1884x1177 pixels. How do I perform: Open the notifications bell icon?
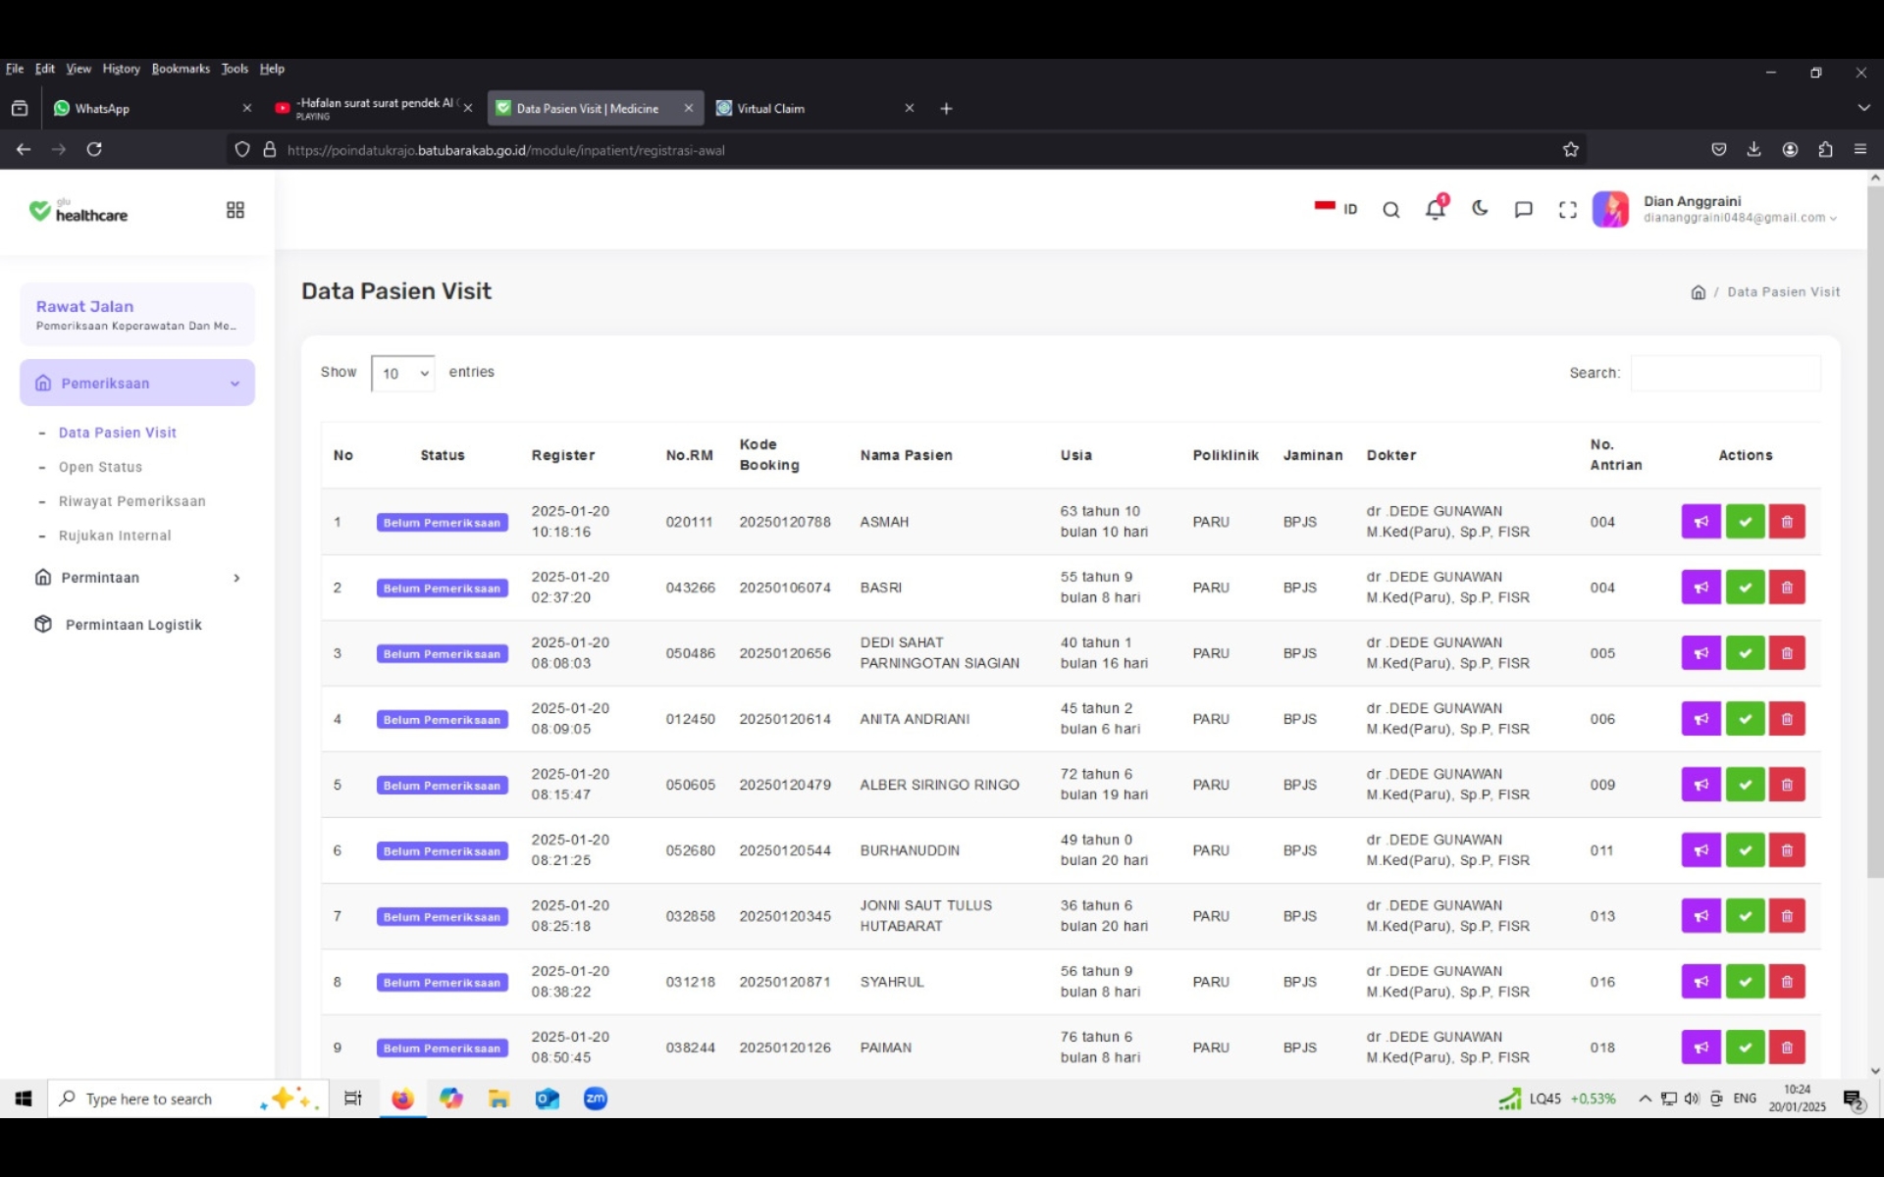click(x=1435, y=209)
